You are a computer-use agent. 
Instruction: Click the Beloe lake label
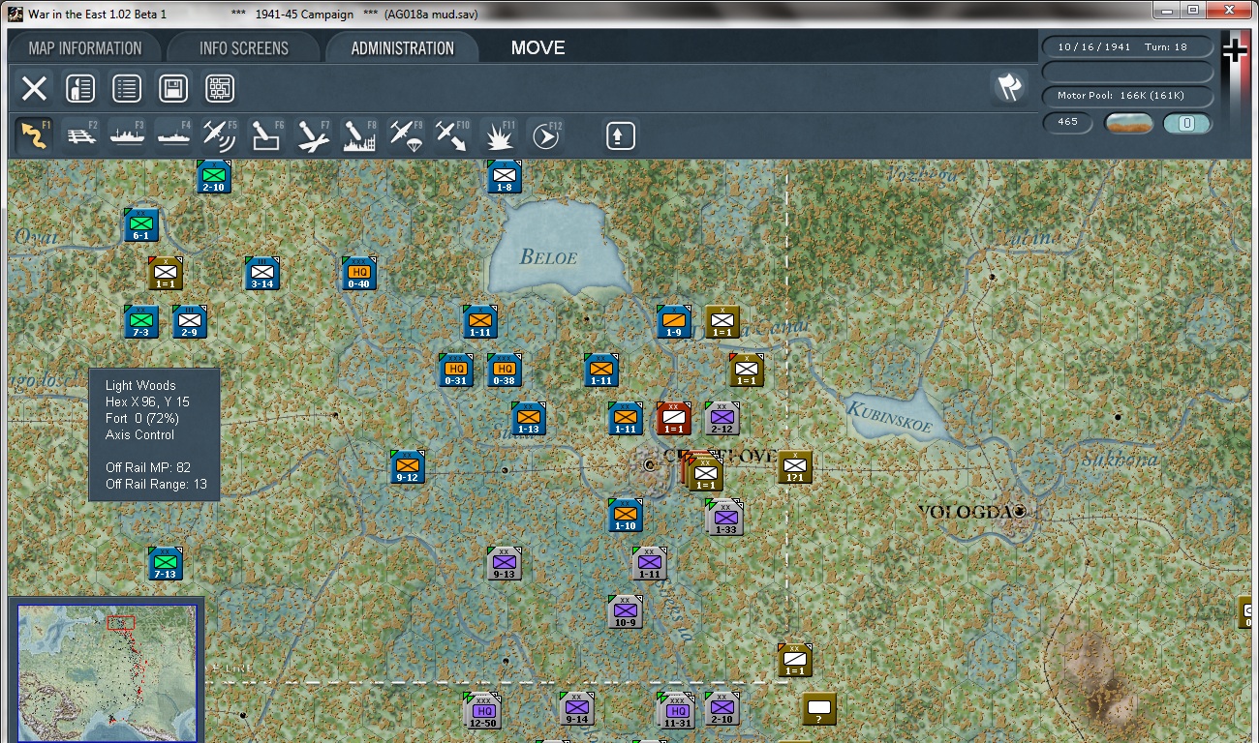[x=549, y=256]
